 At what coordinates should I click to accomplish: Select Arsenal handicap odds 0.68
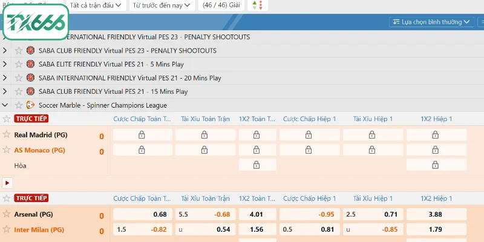click(143, 214)
